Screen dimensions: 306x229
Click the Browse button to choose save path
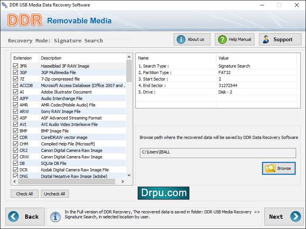[x=279, y=168]
